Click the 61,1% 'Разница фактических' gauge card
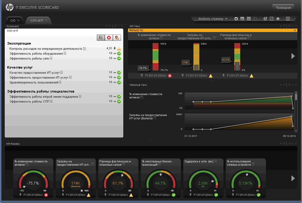The height and width of the screenshot is (203, 302). (x=118, y=178)
